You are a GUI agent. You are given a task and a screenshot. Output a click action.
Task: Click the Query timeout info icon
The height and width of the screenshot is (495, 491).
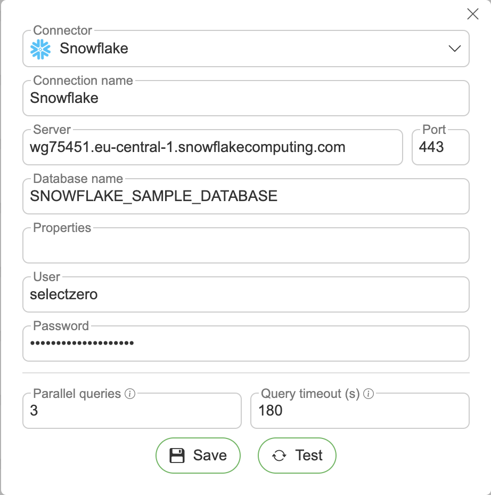368,394
